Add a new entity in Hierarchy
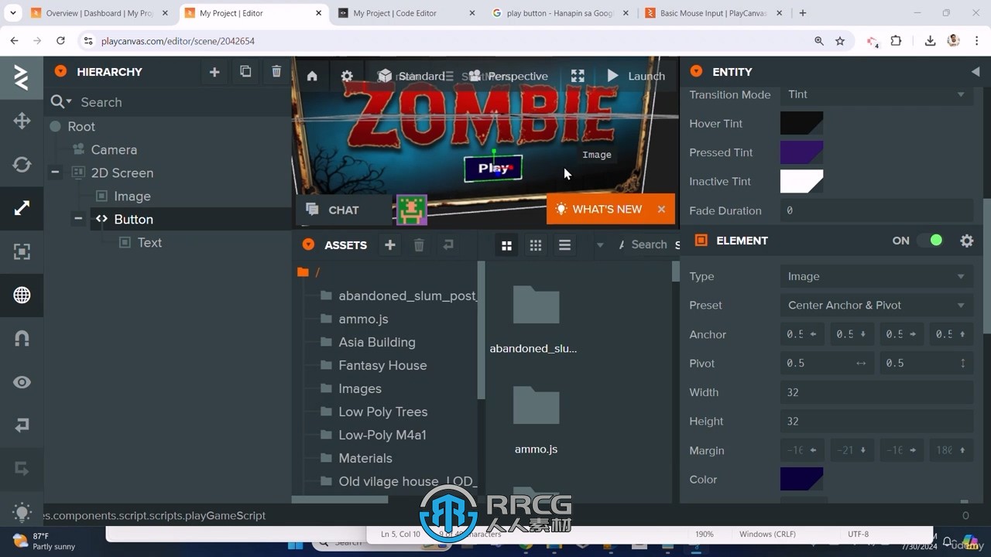This screenshot has width=991, height=557. [x=214, y=72]
